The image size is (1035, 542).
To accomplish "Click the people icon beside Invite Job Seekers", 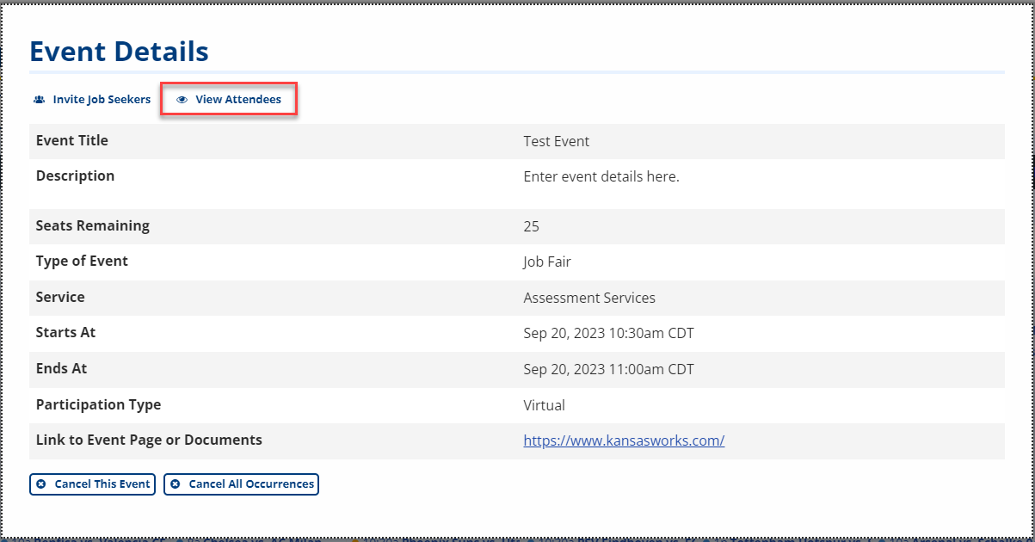I will click(x=39, y=100).
